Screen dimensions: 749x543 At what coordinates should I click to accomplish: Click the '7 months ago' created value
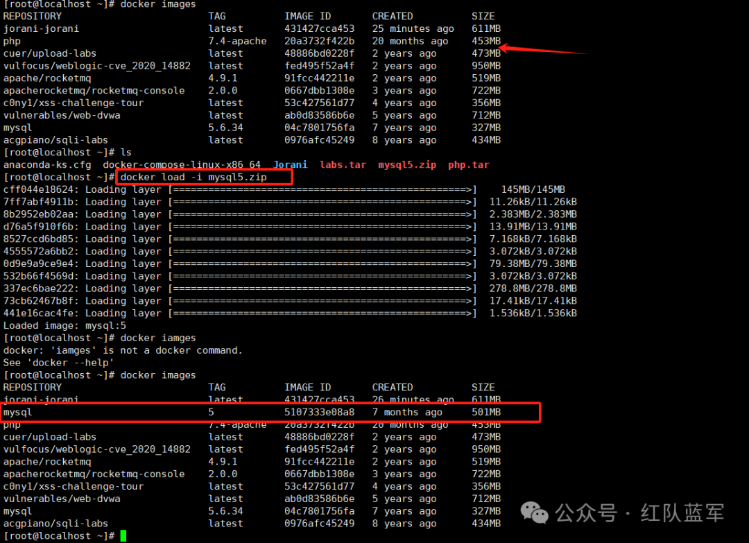coord(408,412)
